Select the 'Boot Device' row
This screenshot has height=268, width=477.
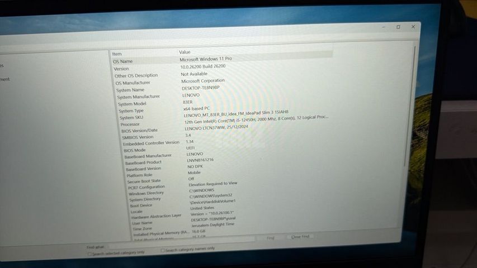[141, 205]
